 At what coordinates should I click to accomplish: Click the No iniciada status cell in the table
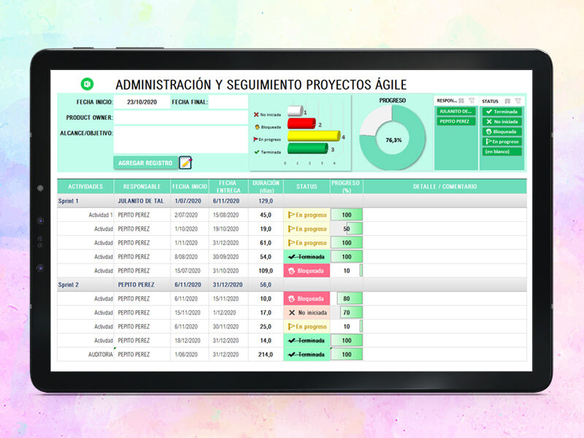coord(307,313)
